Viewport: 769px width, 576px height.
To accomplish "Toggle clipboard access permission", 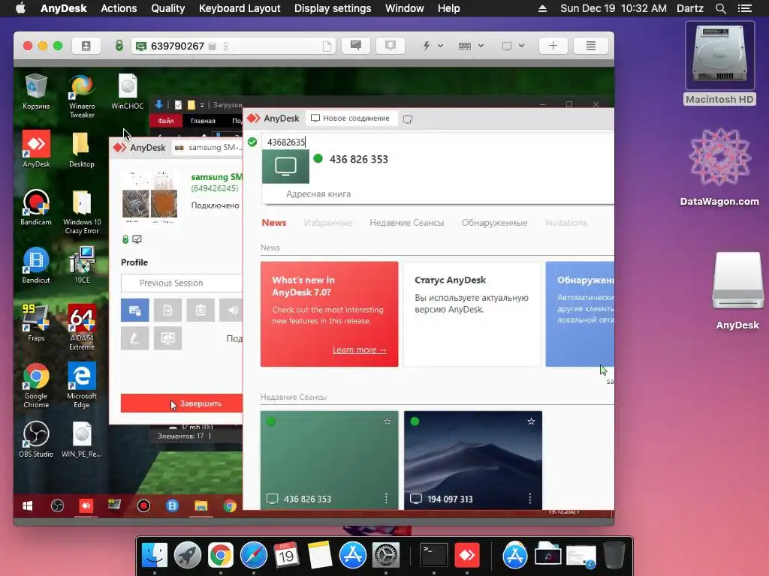I will [x=201, y=310].
